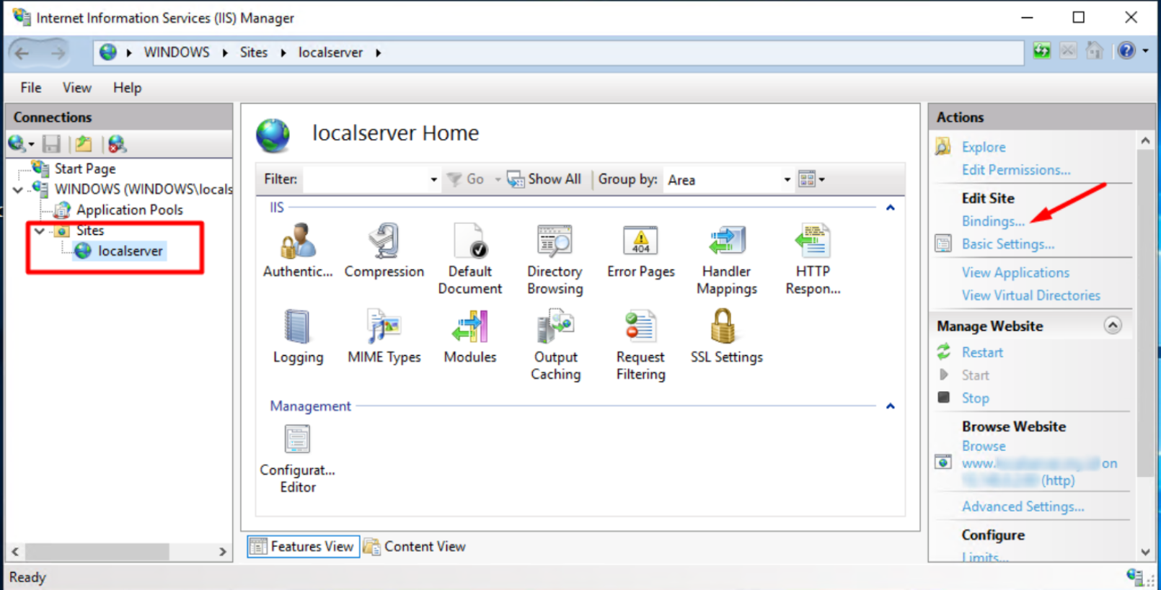The height and width of the screenshot is (590, 1161).
Task: Open the Modules feature
Action: coord(470,336)
